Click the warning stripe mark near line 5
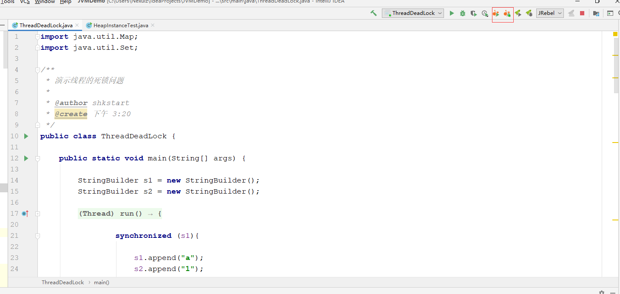 (x=615, y=78)
